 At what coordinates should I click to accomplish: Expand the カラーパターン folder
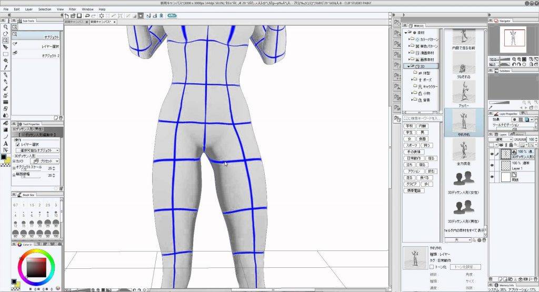[409, 39]
